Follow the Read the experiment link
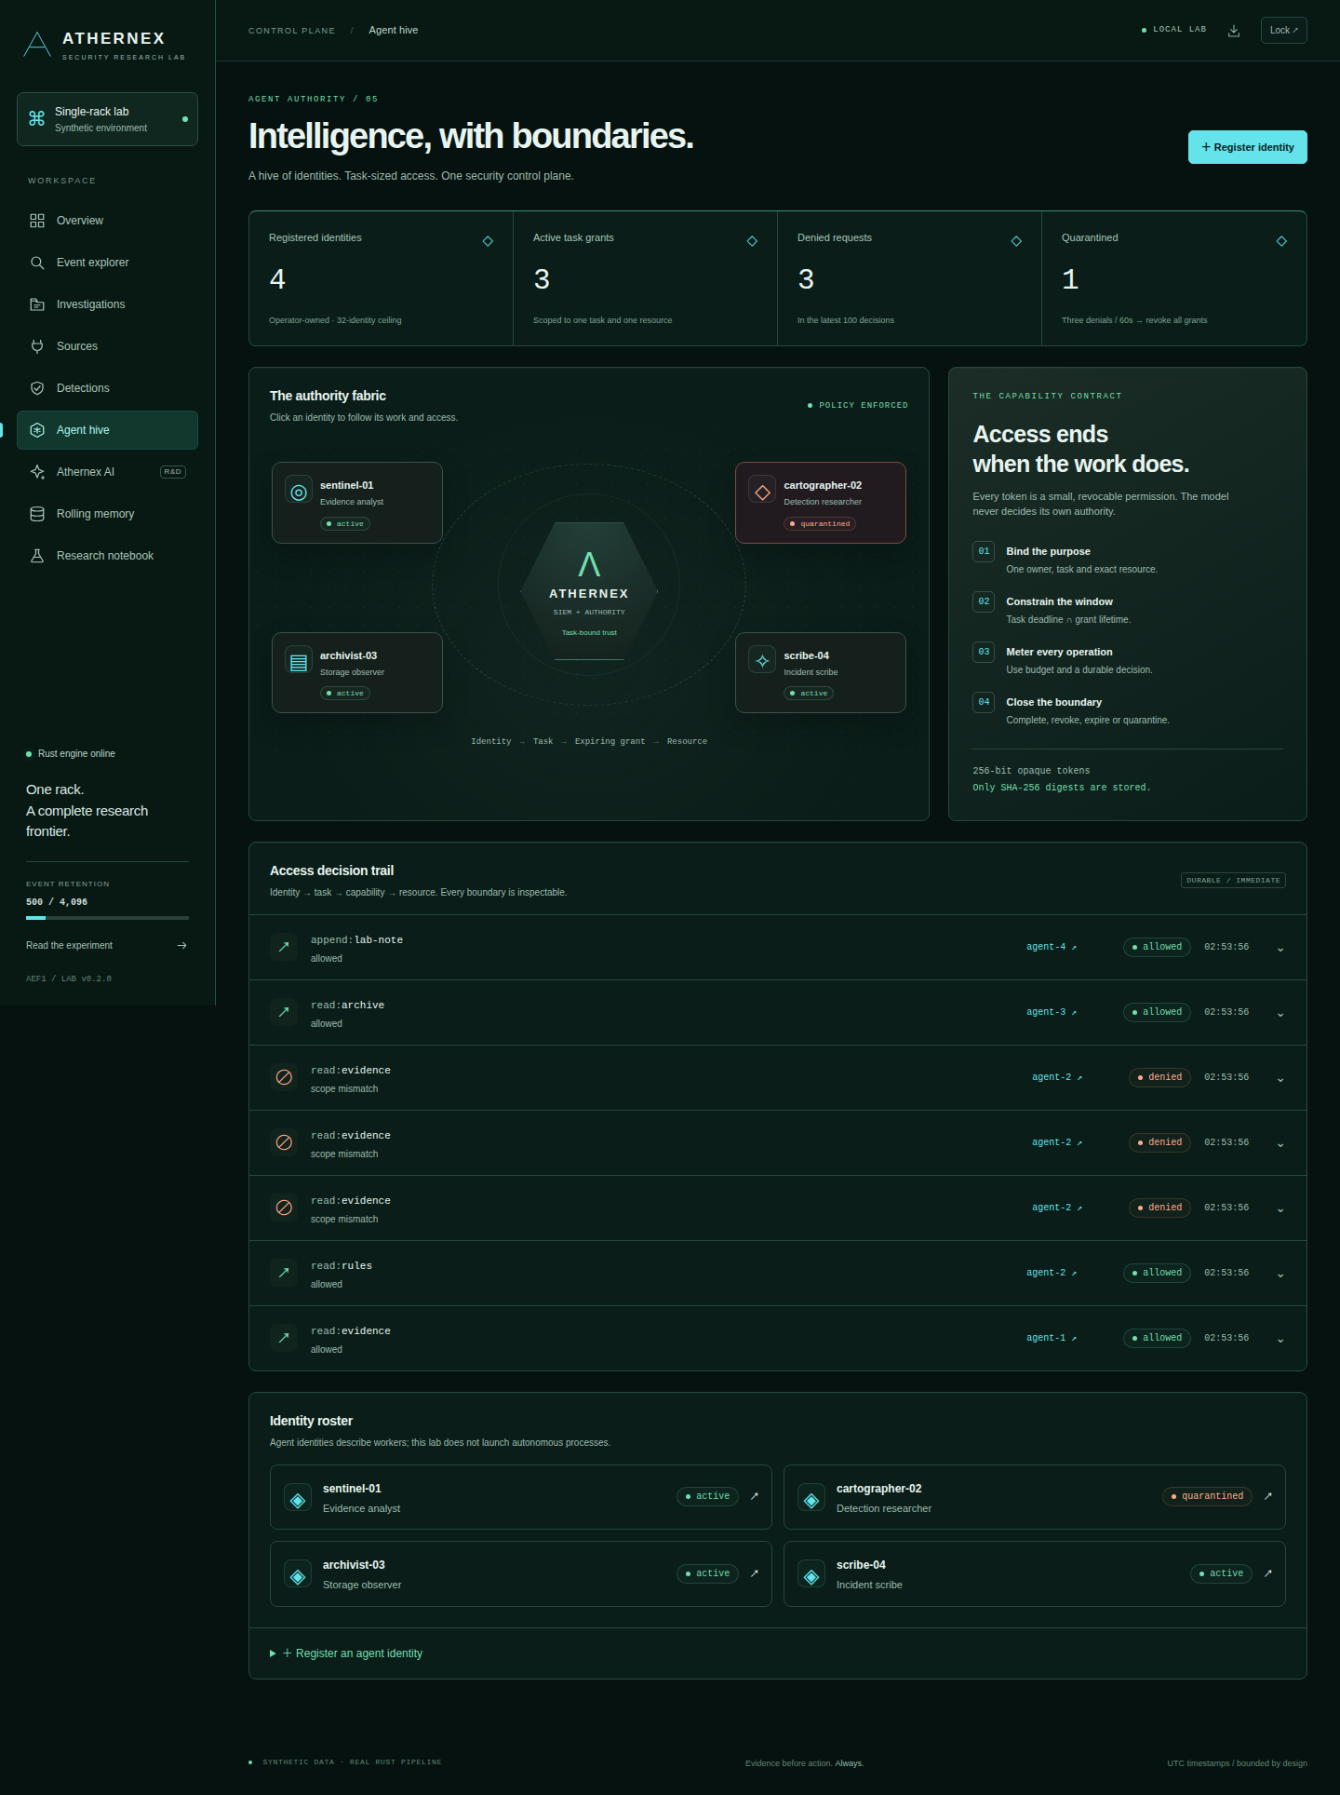1340x1795 pixels. point(107,946)
